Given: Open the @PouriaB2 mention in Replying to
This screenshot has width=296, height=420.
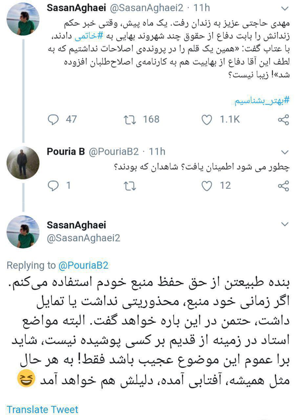Looking at the screenshot, I should (83, 265).
